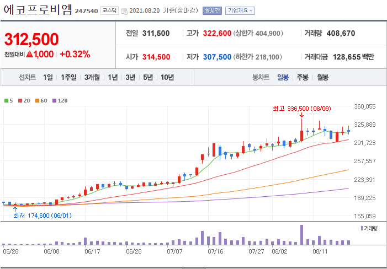Click the 거래량 volume legend label
This screenshot has height=269, width=387.
tap(370, 228)
